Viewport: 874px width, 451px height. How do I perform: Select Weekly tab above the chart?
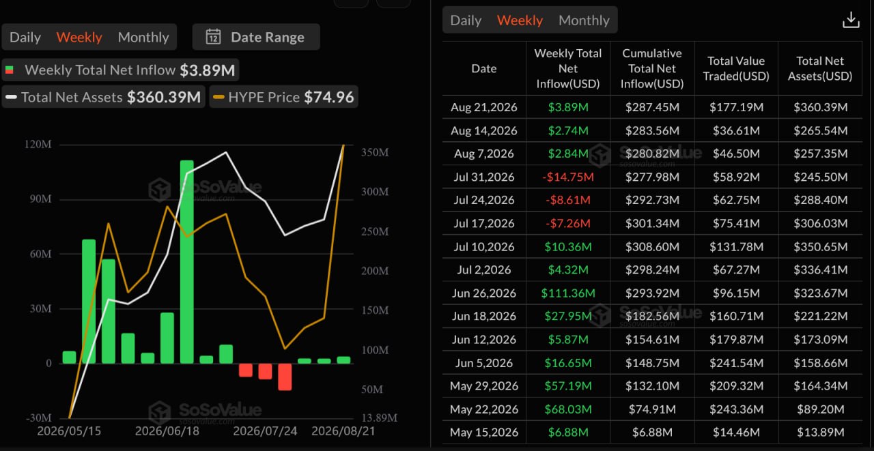[x=79, y=37]
